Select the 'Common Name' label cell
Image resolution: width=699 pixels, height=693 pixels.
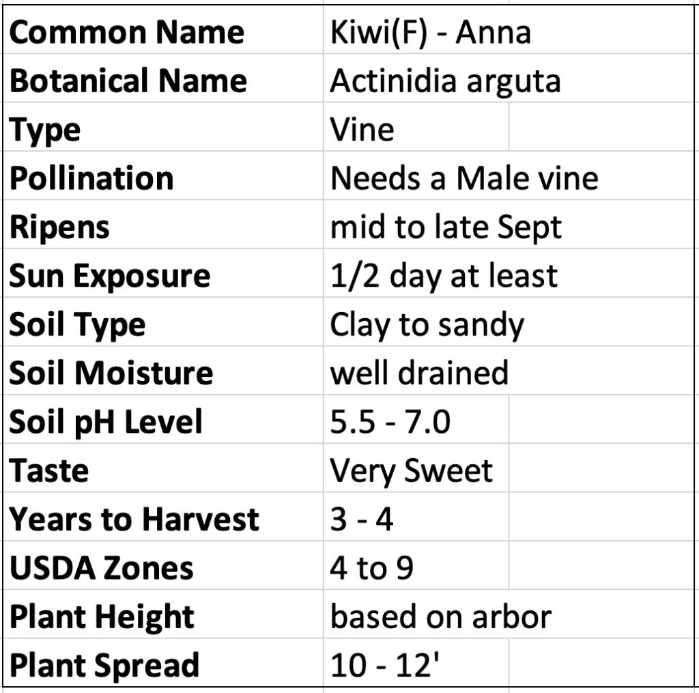coord(127,33)
